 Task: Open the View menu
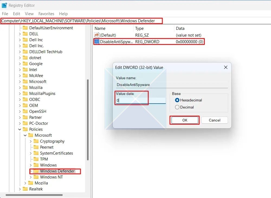click(29, 14)
